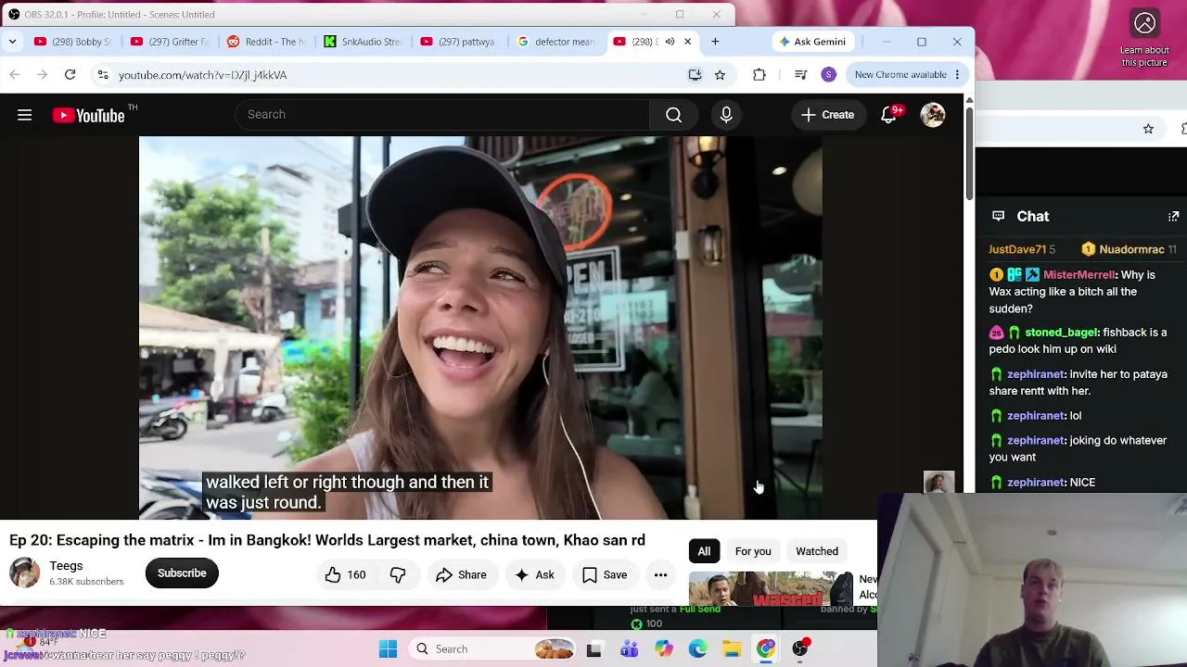This screenshot has height=667, width=1187.
Task: View site information icon in address bar
Action: click(x=103, y=75)
